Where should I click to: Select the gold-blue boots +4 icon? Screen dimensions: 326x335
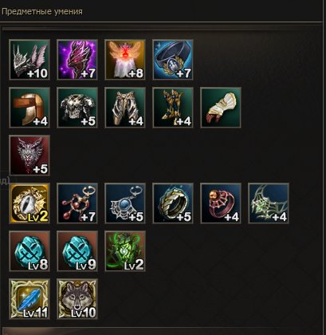click(x=173, y=108)
